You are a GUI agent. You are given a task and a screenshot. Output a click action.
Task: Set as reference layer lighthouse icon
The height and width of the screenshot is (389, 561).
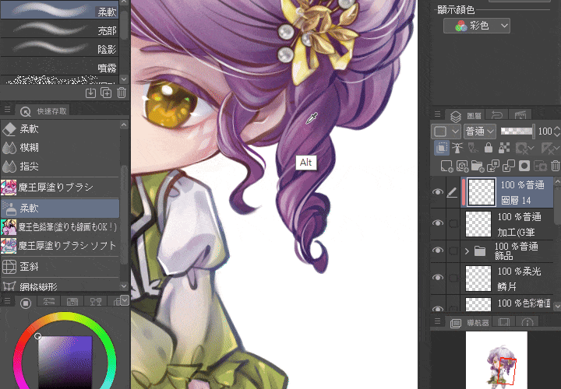[x=457, y=148]
